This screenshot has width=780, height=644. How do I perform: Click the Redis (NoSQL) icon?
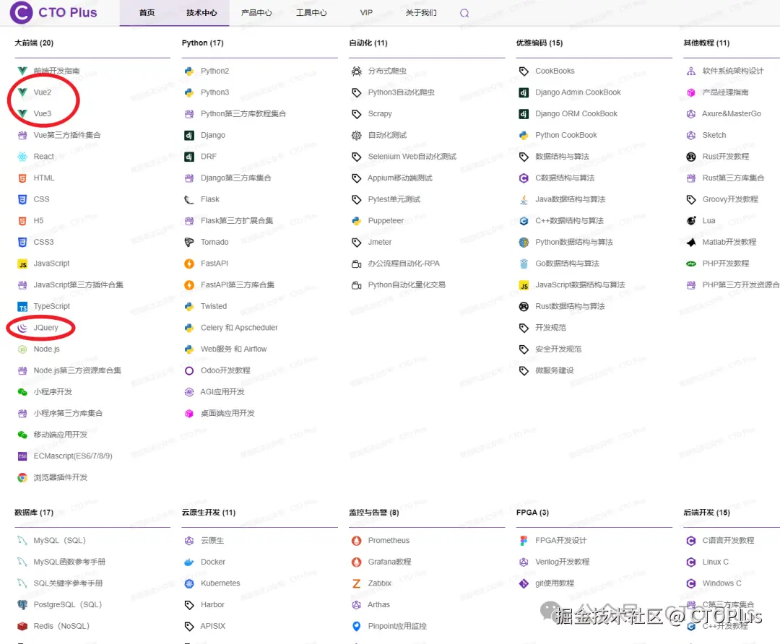coord(21,626)
